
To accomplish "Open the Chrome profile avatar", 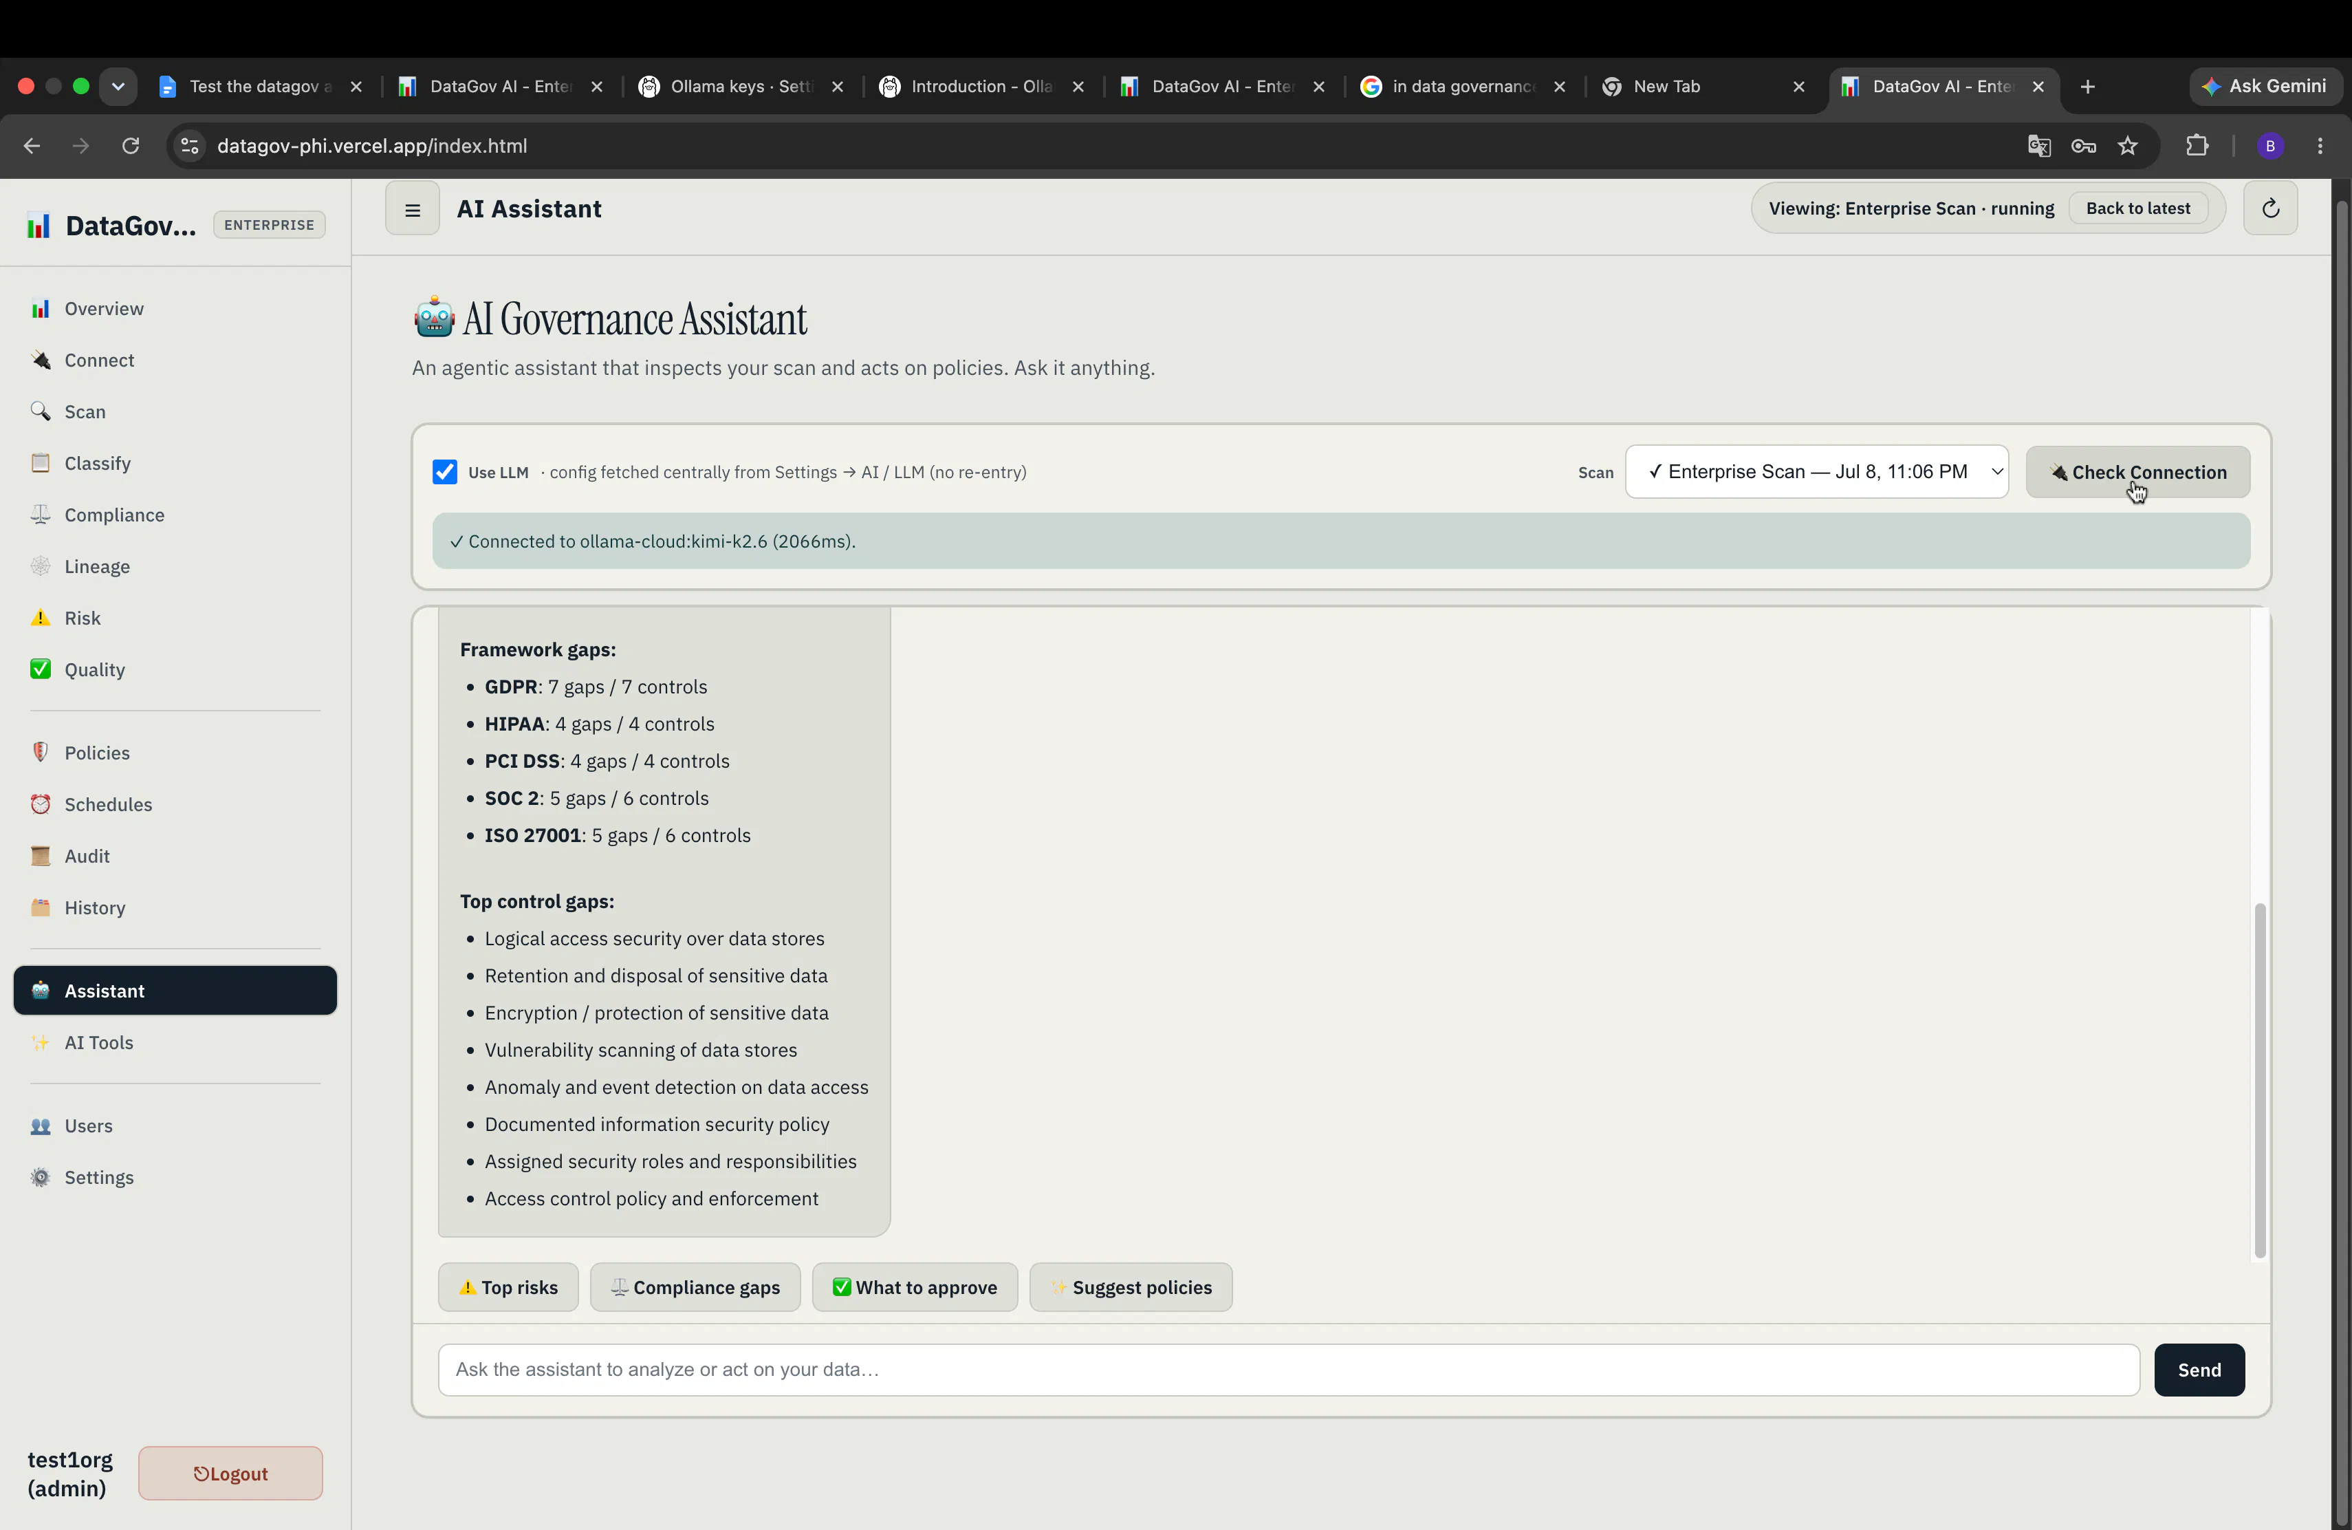I will point(2270,147).
